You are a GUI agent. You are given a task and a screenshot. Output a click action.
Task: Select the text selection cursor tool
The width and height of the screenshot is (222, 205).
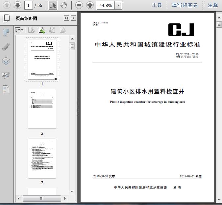[53, 5]
